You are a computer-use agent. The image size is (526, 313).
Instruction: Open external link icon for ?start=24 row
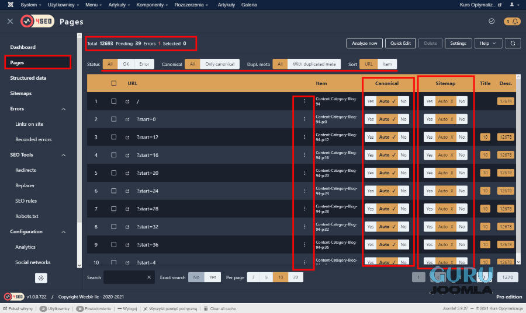tap(127, 191)
